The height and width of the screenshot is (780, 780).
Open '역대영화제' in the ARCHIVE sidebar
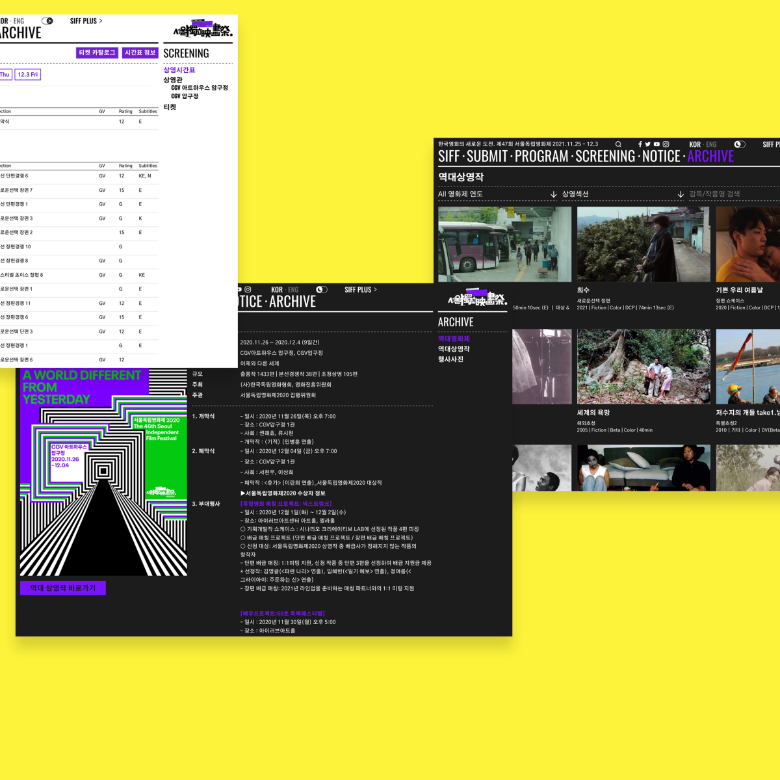pyautogui.click(x=454, y=339)
